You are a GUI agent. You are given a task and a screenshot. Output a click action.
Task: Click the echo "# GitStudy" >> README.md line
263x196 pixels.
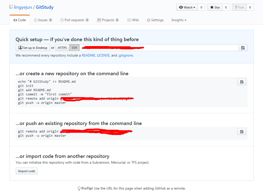[x=47, y=82]
